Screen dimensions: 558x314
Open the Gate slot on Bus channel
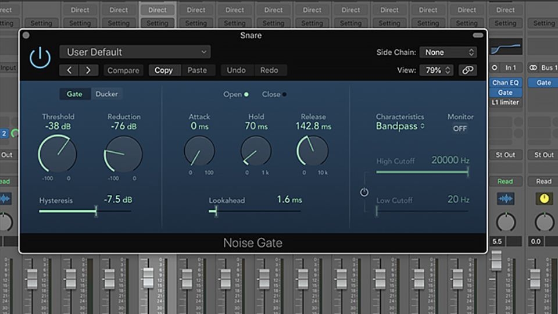click(x=543, y=83)
